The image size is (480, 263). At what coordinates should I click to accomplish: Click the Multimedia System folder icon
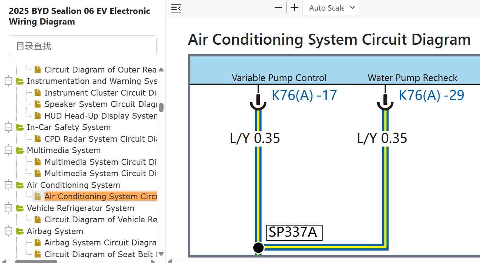(x=20, y=150)
